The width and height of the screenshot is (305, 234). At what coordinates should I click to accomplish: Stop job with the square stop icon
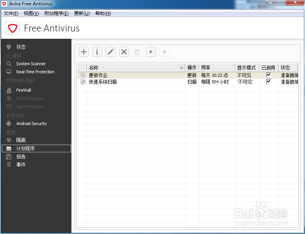click(164, 52)
